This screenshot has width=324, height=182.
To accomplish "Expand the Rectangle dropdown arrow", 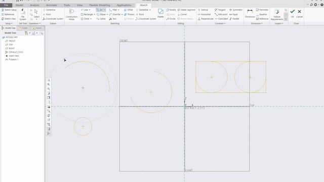I will click(x=95, y=14).
